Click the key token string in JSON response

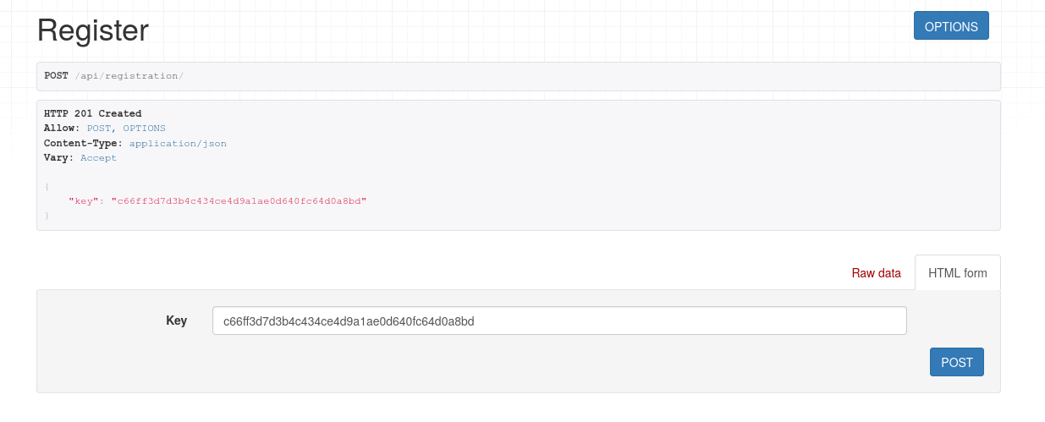pyautogui.click(x=239, y=201)
